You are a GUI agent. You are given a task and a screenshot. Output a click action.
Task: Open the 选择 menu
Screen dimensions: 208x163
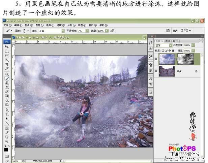click(50, 25)
